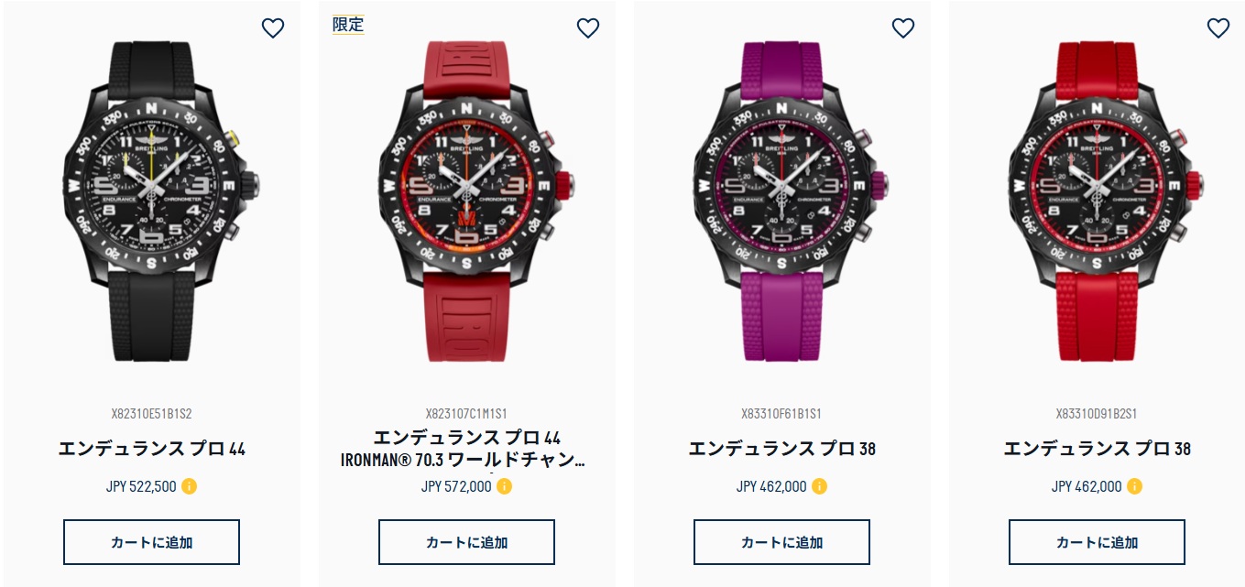Open purple-strap watch product image
Image resolution: width=1245 pixels, height=587 pixels.
click(781, 200)
